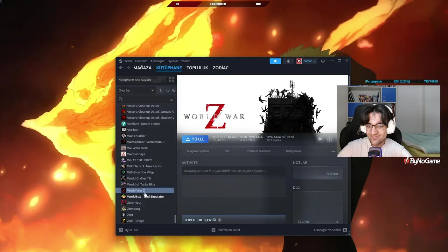Toggle library grid view icon
The width and height of the screenshot is (448, 252).
(x=171, y=80)
